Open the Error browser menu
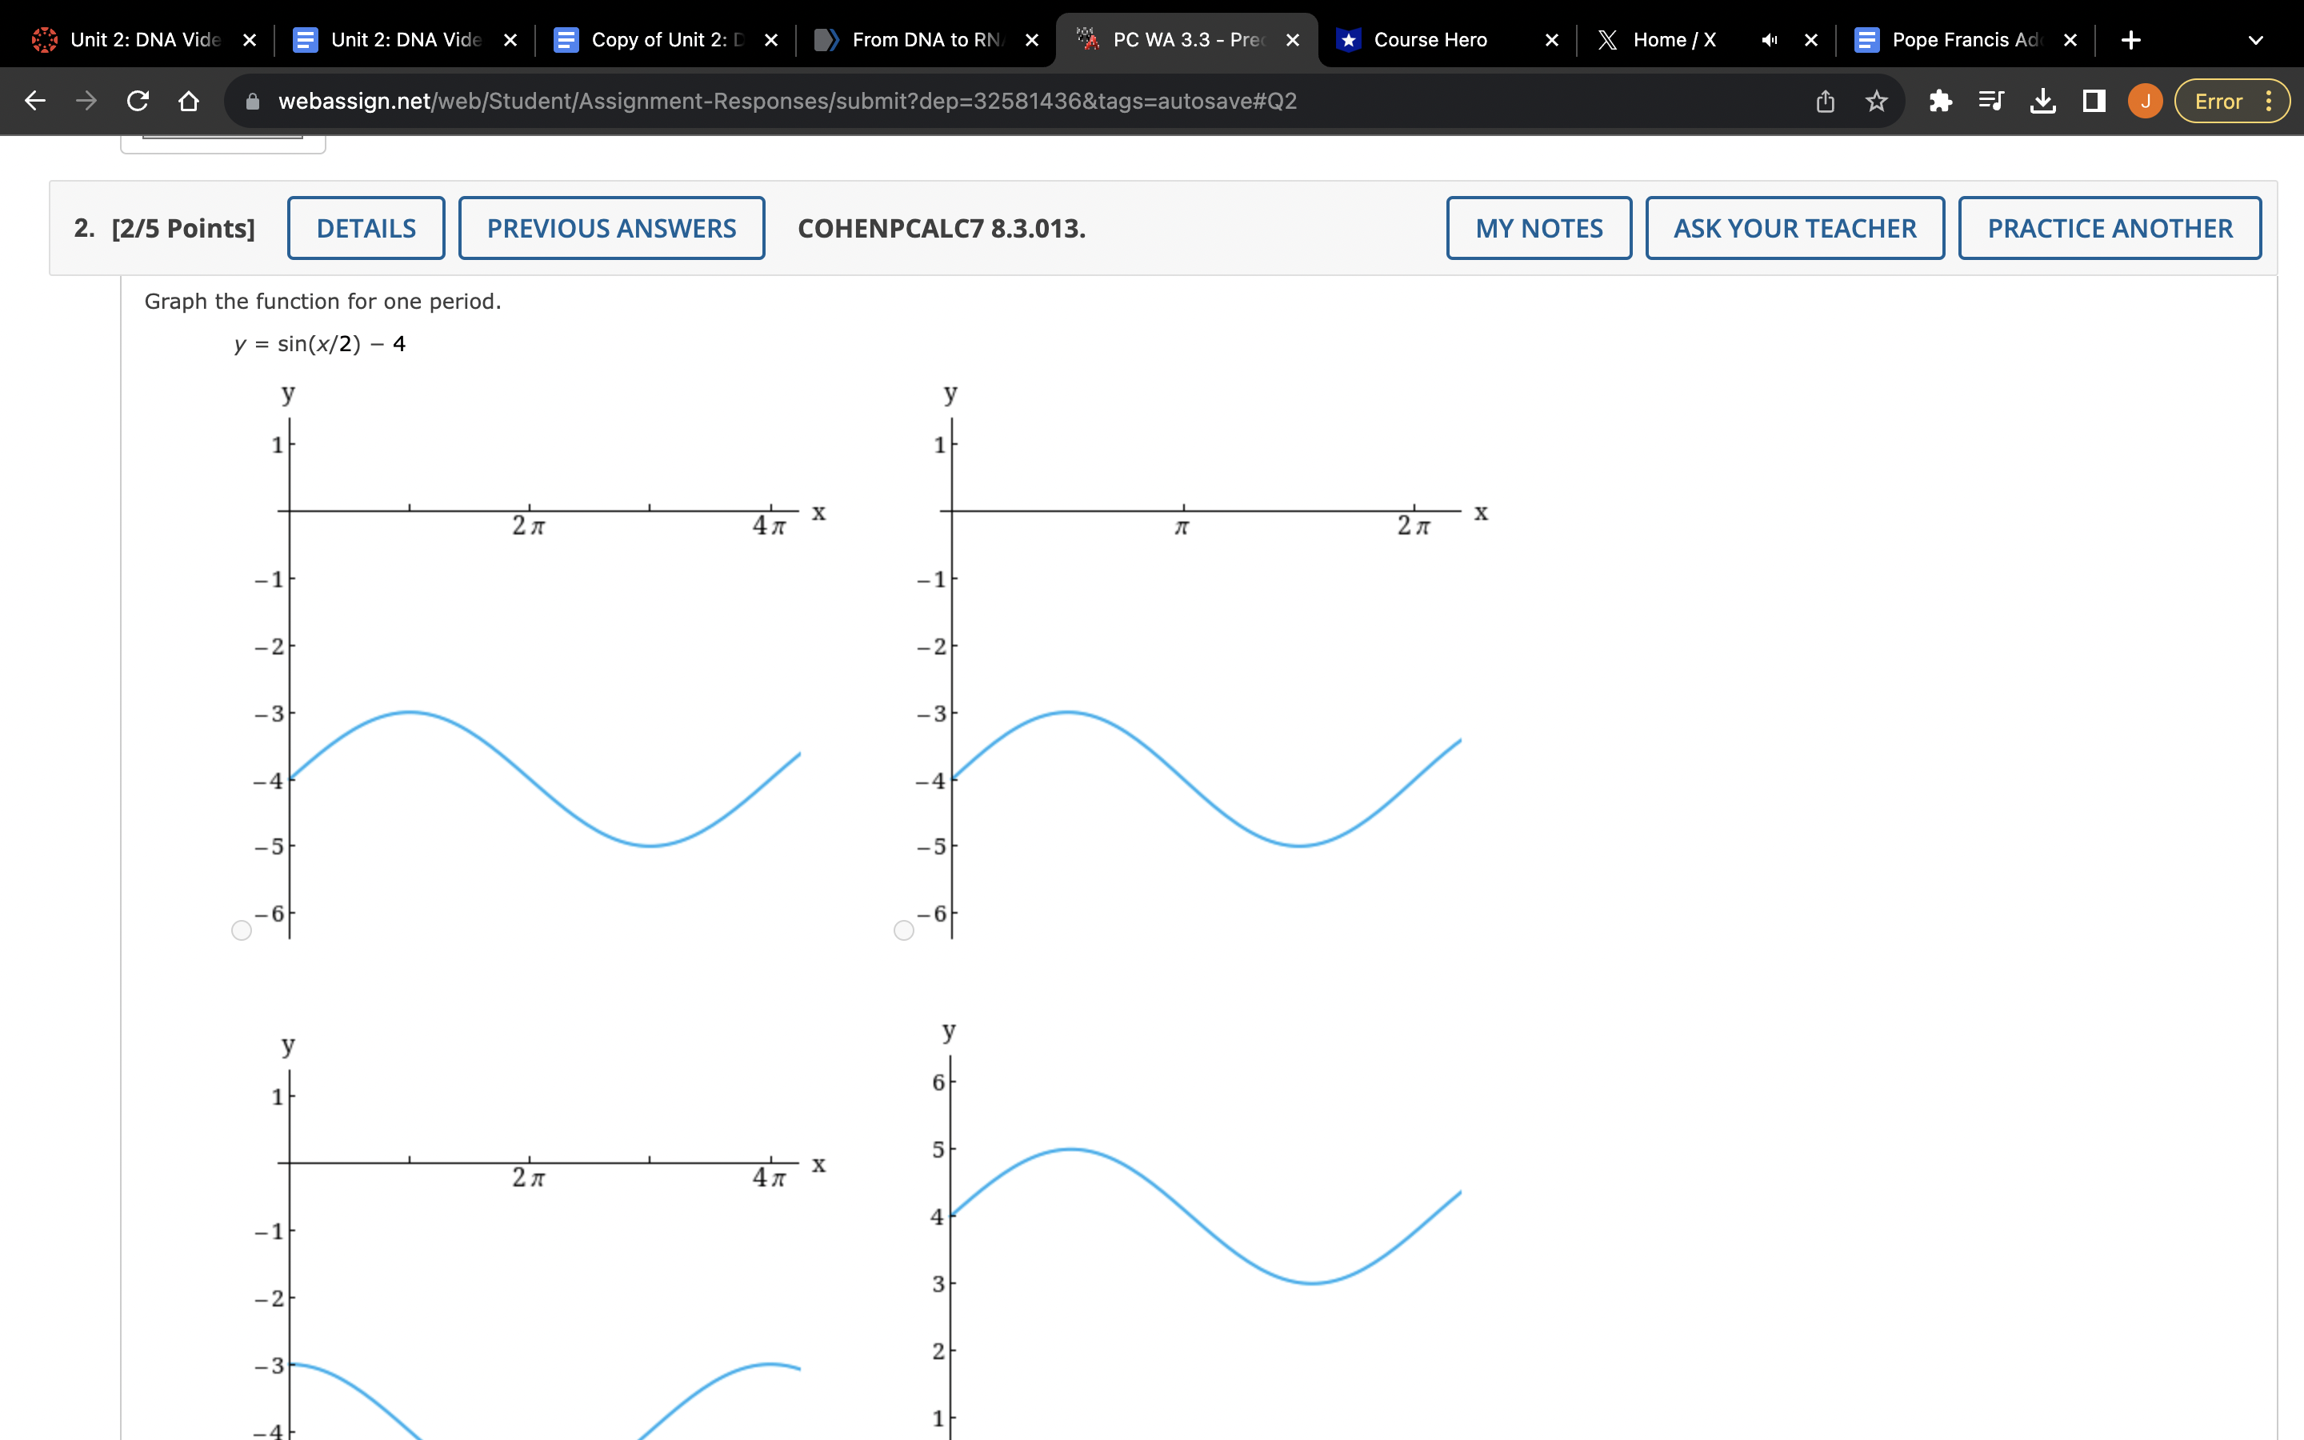Screen dimensions: 2304x1440 coord(2232,101)
